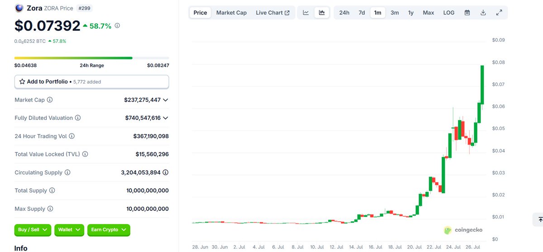Open the Live Chart tab
Screen dimensions: 543x252
click(273, 13)
